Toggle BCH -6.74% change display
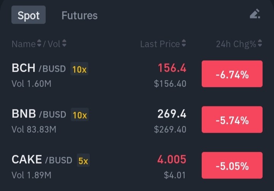The width and height of the screenshot is (274, 191). (232, 74)
